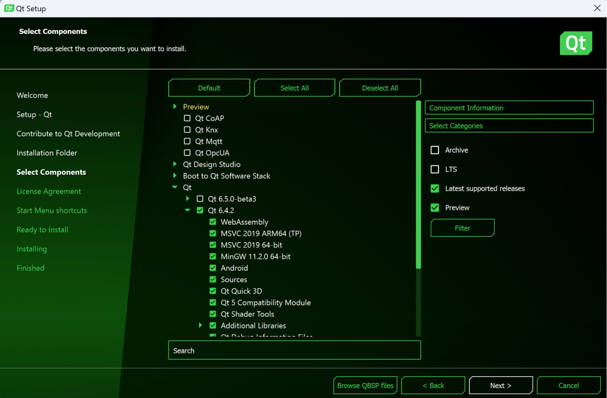Open the Component Information tab

[509, 108]
